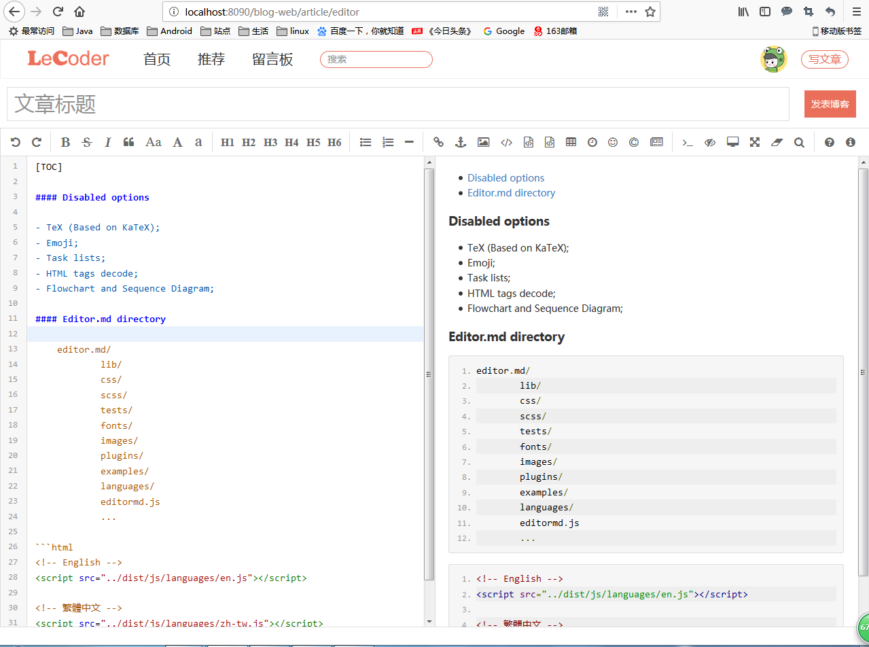The width and height of the screenshot is (869, 647).
Task: Click the 首页 navigation item
Action: point(157,59)
